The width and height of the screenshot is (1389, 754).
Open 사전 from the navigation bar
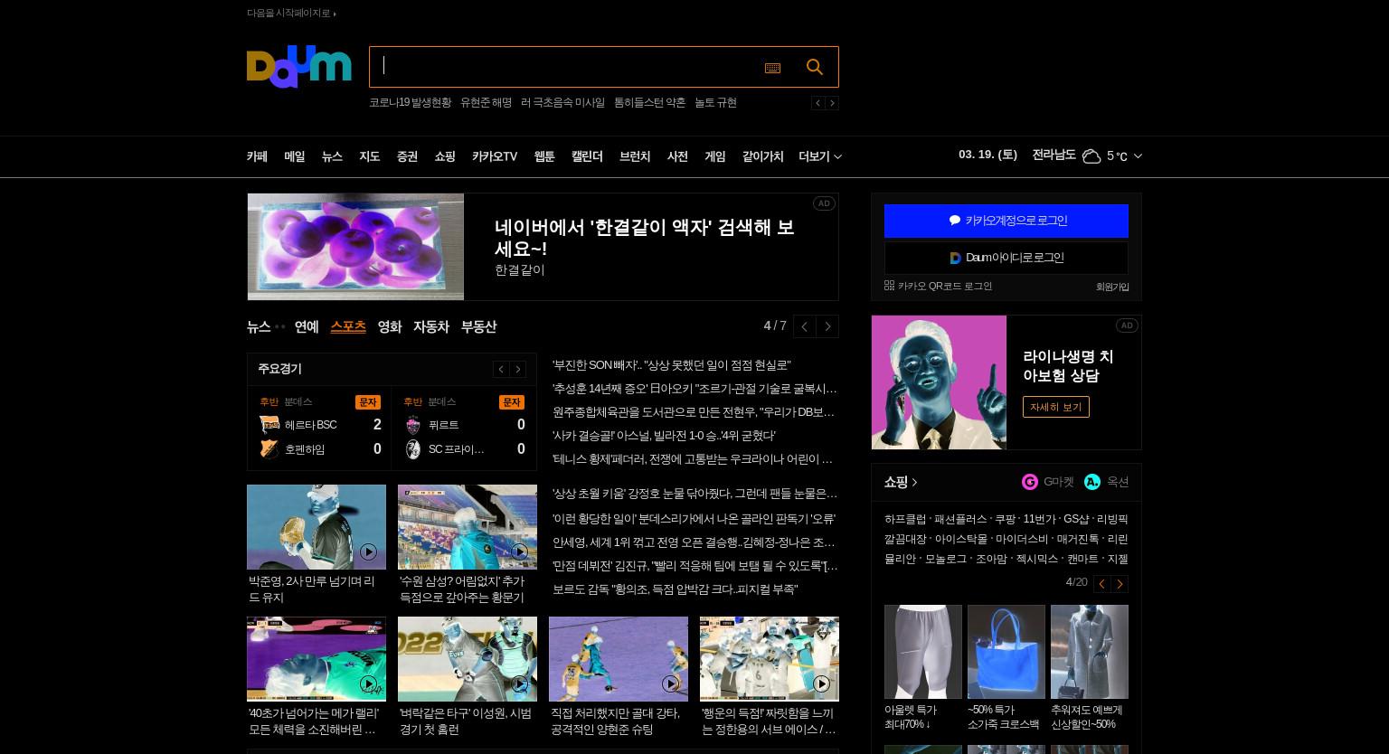(677, 156)
